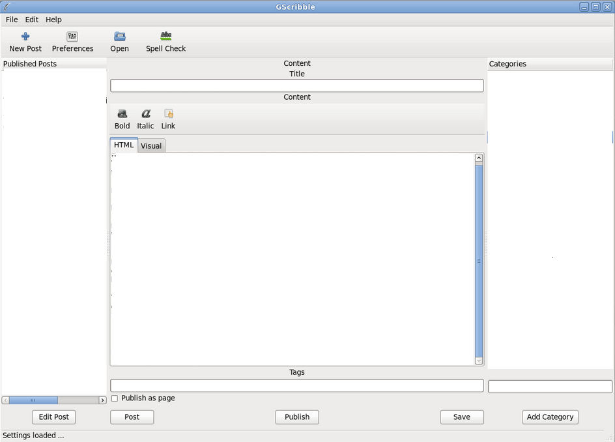The height and width of the screenshot is (442, 615).
Task: Apply Bold formatting
Action: point(122,119)
